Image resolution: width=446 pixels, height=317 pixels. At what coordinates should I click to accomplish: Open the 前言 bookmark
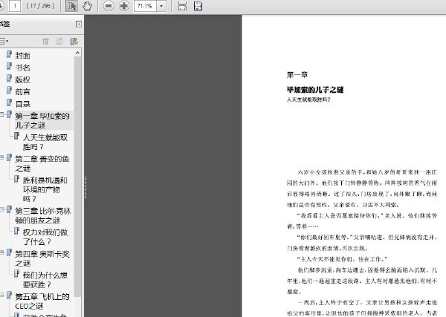23,92
